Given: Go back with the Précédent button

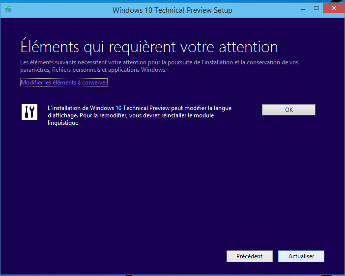Looking at the screenshot, I should click(250, 256).
